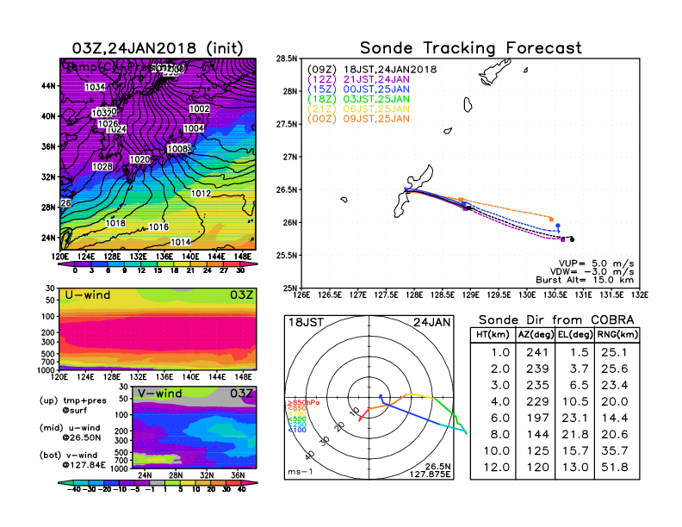Viewport: 682px width, 527px height.
Task: Click range value 25.1 in the table
Action: click(x=614, y=352)
